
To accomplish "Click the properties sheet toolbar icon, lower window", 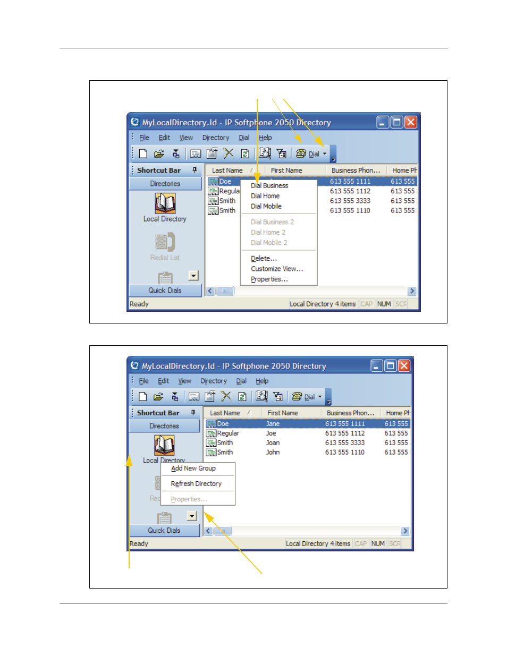I will 210,396.
